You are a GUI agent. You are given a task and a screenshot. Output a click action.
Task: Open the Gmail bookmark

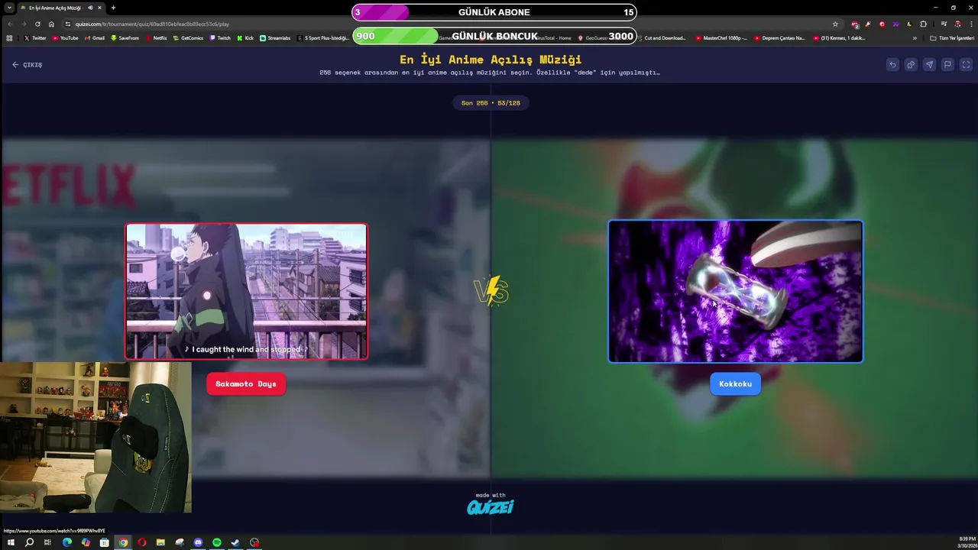94,37
